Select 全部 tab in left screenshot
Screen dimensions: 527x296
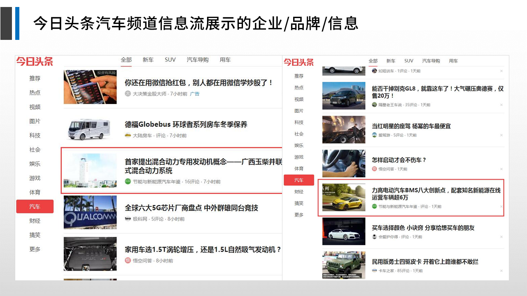pos(126,60)
